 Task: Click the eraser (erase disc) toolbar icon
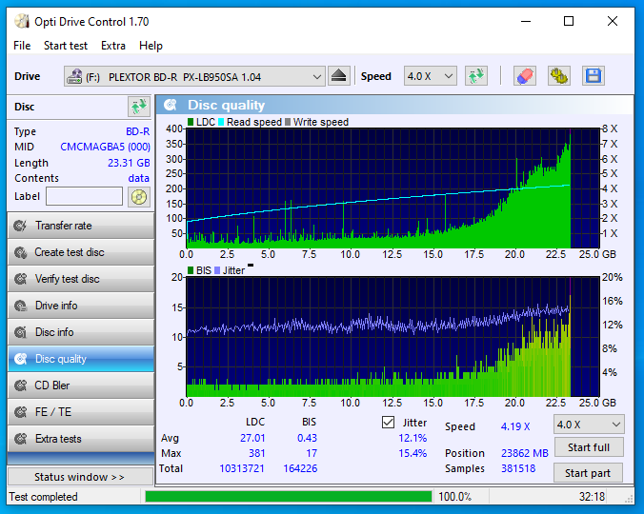point(525,76)
